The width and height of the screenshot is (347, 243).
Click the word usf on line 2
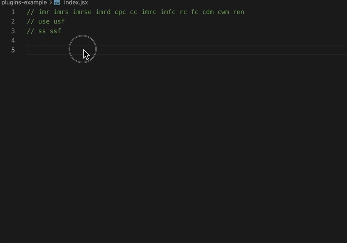click(x=59, y=22)
